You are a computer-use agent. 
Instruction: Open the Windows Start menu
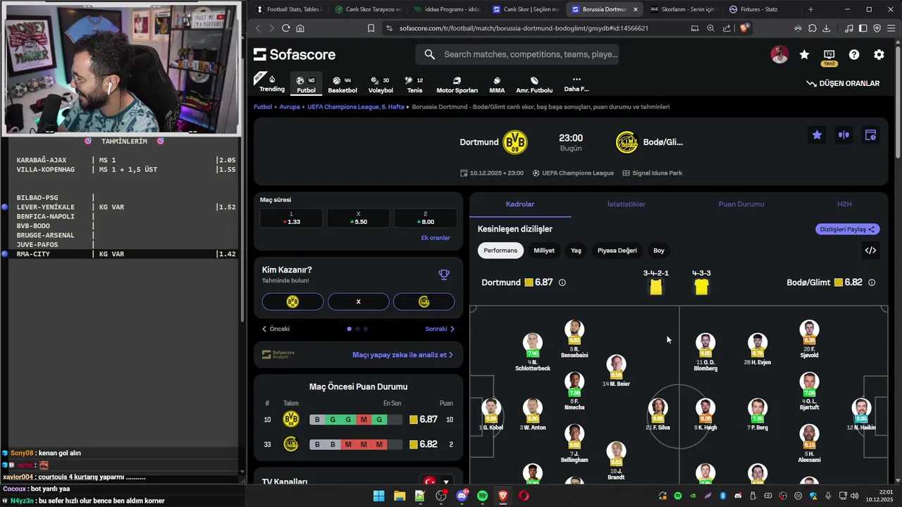(378, 496)
